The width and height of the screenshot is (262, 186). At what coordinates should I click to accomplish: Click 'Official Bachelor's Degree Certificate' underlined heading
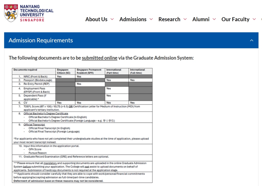[x=46, y=113]
